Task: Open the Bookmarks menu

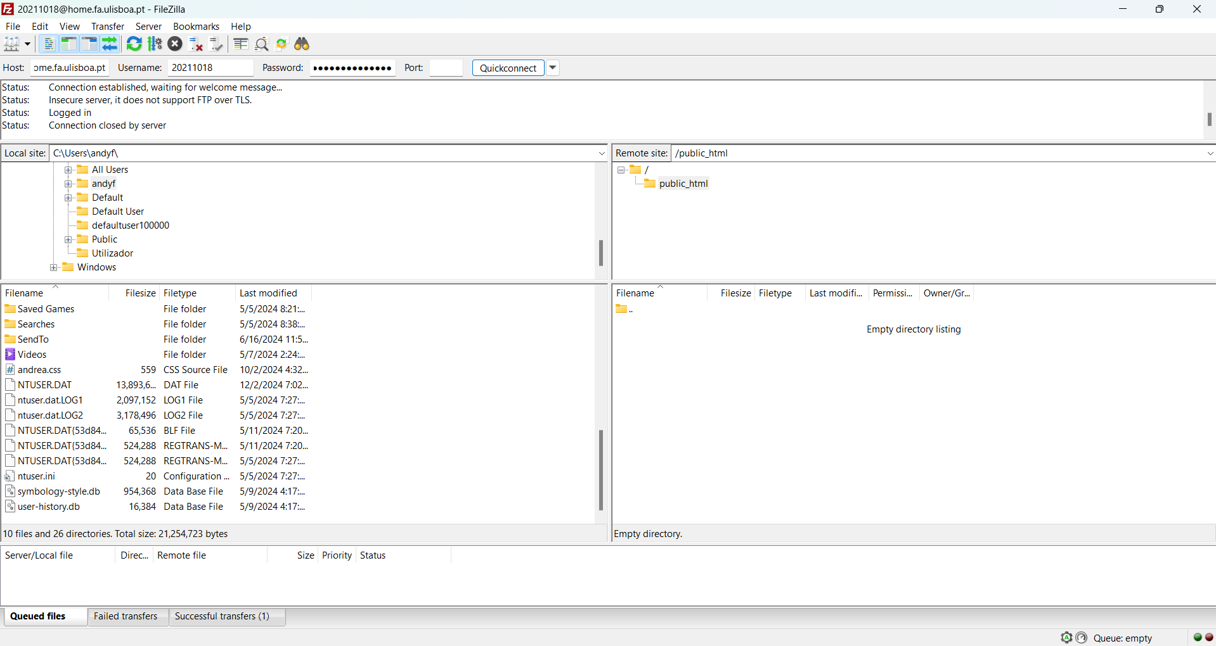Action: 197,26
